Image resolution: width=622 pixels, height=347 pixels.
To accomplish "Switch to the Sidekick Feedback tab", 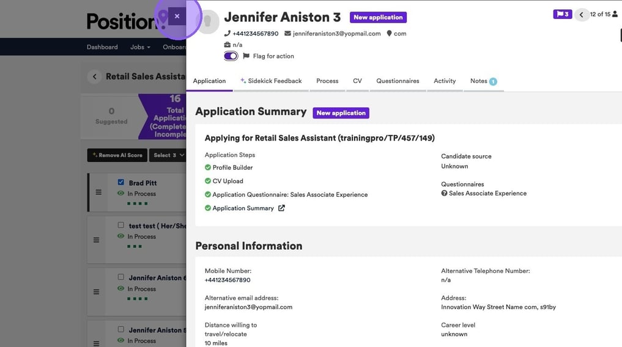I will pyautogui.click(x=271, y=81).
